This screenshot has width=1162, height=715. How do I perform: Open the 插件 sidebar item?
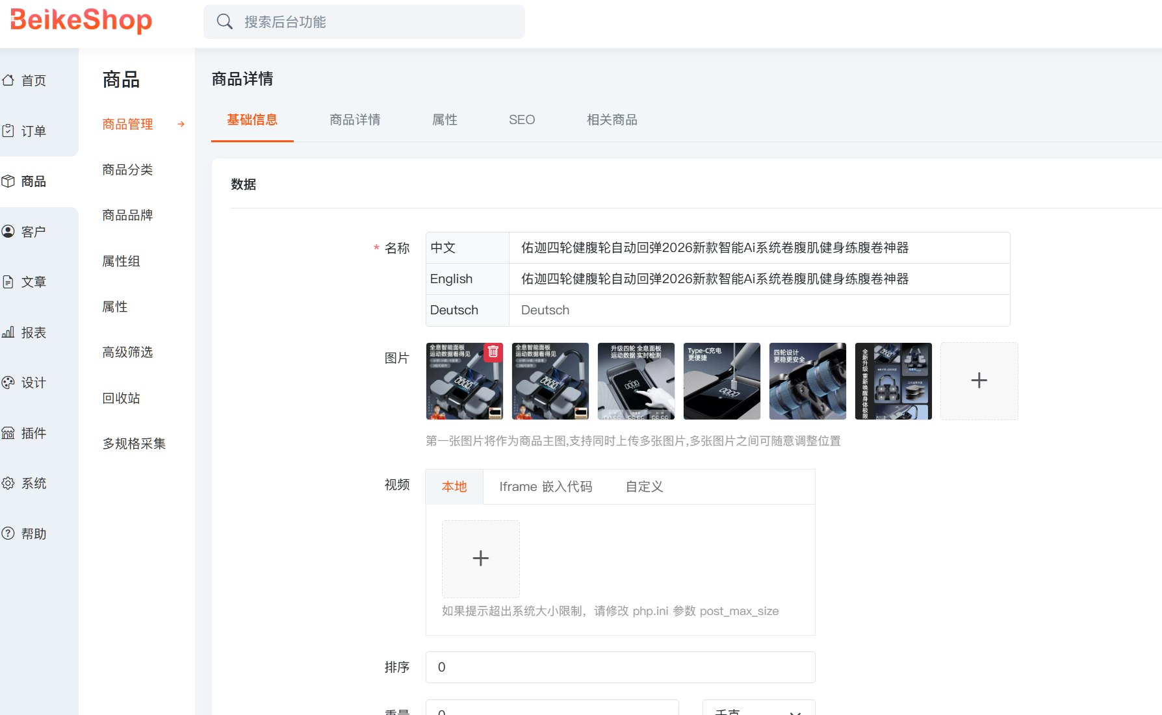(x=34, y=433)
